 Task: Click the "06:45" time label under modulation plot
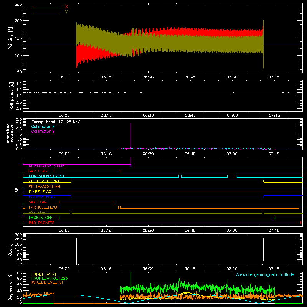190,154
